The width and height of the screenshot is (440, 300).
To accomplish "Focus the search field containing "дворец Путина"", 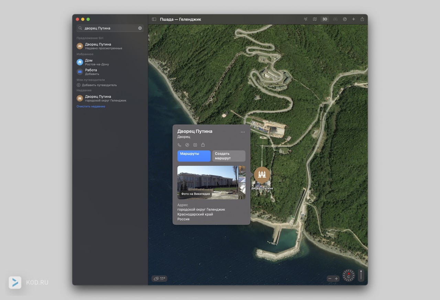I will 110,28.
